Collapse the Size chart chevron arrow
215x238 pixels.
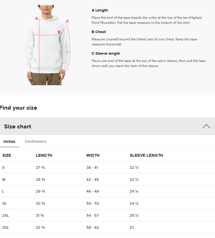click(206, 126)
